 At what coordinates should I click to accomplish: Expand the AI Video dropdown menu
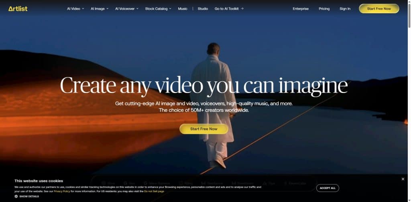click(75, 8)
